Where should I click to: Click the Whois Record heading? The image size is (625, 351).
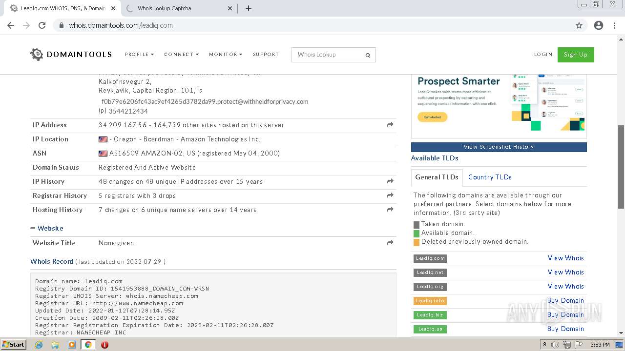pos(52,261)
